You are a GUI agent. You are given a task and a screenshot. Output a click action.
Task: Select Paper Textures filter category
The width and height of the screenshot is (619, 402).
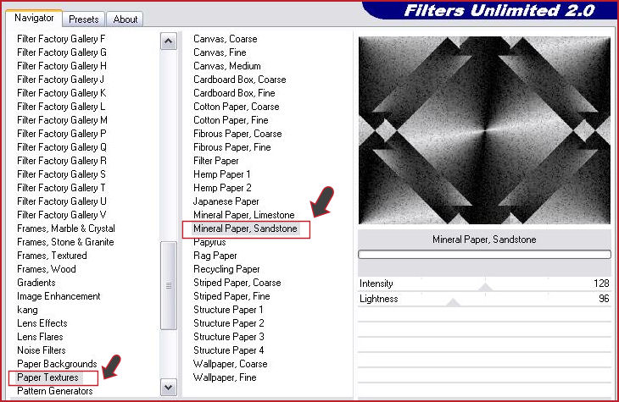(x=47, y=377)
